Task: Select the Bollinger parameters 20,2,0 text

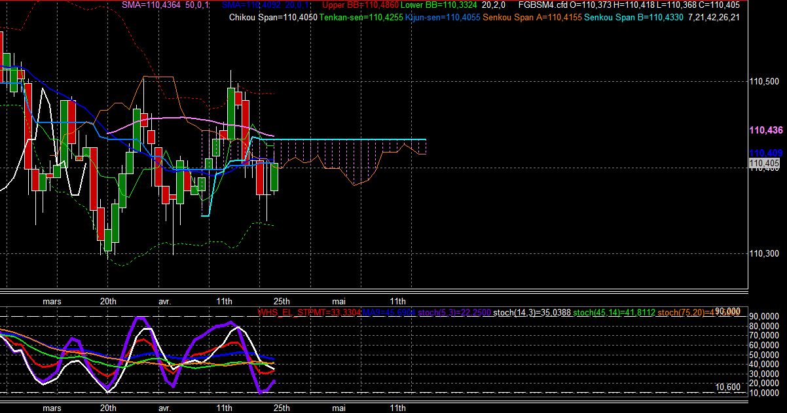Action: pos(492,5)
